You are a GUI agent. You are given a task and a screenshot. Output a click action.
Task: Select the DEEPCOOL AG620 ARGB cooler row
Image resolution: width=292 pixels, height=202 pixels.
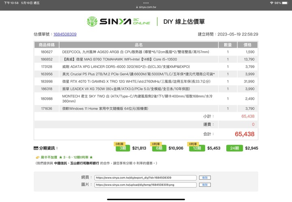[x=146, y=52]
